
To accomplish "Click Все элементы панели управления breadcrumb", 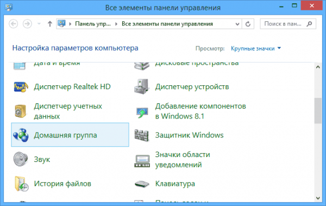I will pos(167,24).
